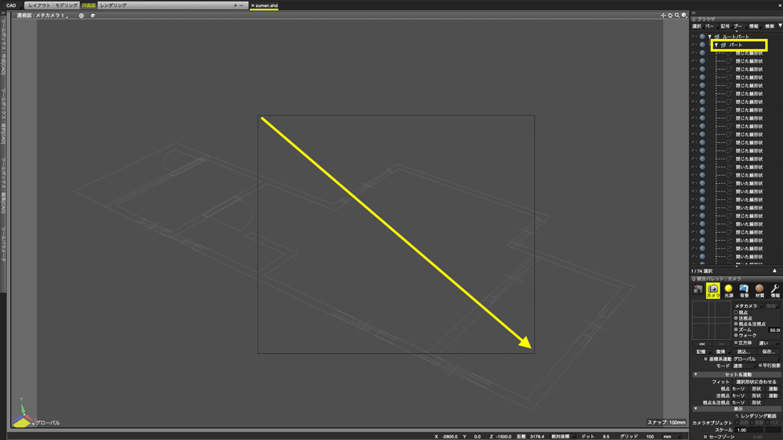Switch to the レイアウト tab
Image resolution: width=783 pixels, height=440 pixels.
point(39,5)
